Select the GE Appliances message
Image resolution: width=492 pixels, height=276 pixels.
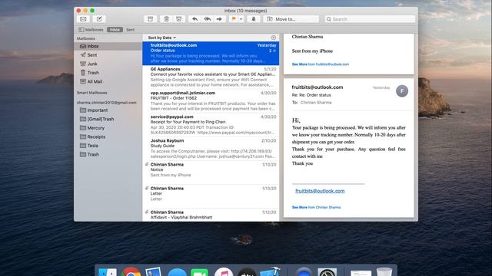coord(211,77)
